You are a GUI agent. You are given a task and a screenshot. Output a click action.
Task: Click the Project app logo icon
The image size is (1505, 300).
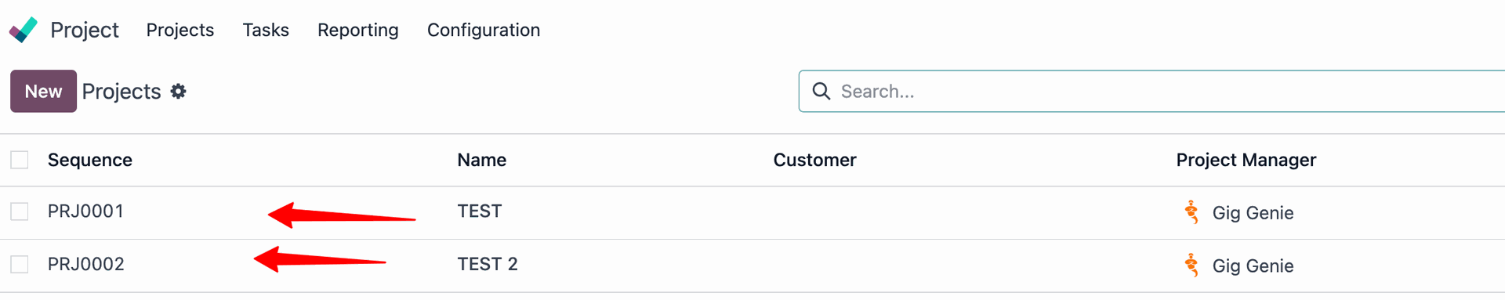[24, 30]
